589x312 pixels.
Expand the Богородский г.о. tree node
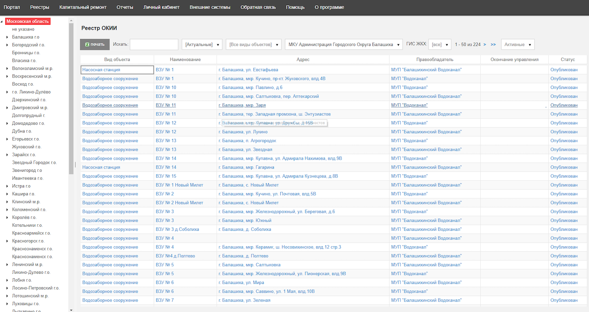(7, 45)
